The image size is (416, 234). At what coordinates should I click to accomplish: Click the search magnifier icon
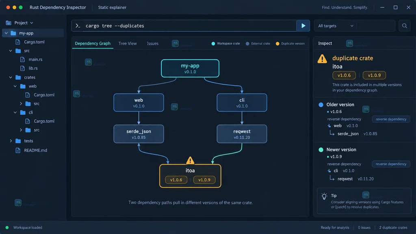coord(404,26)
